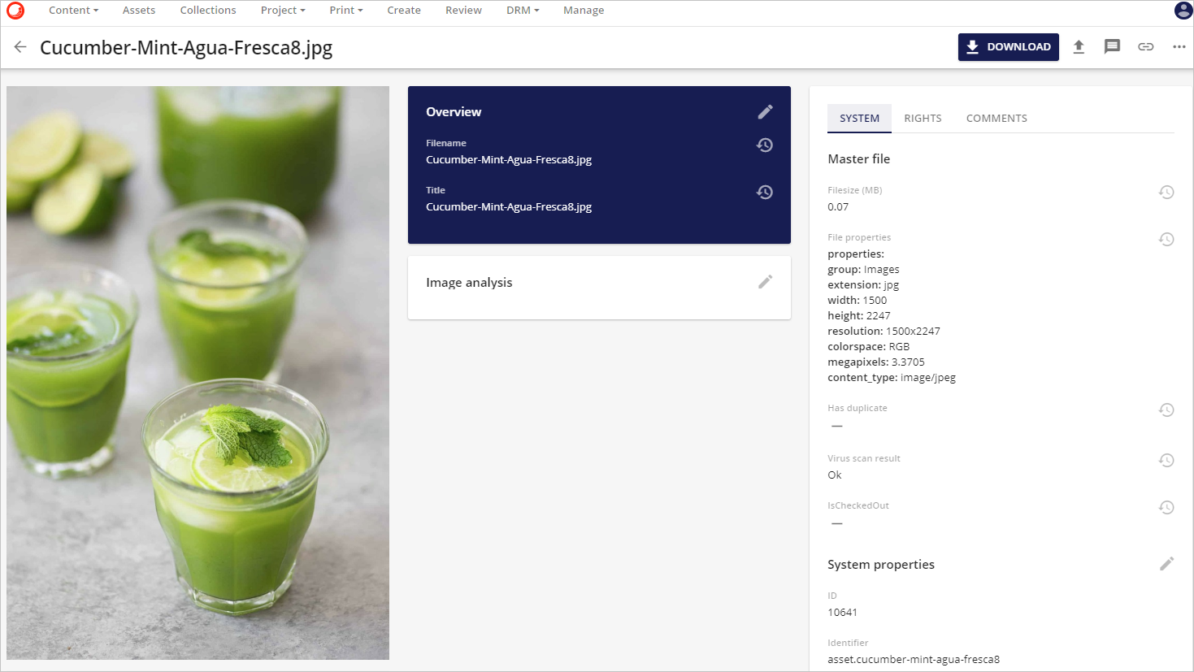Switch to the RIGHTS tab
This screenshot has height=672, width=1194.
tap(923, 118)
